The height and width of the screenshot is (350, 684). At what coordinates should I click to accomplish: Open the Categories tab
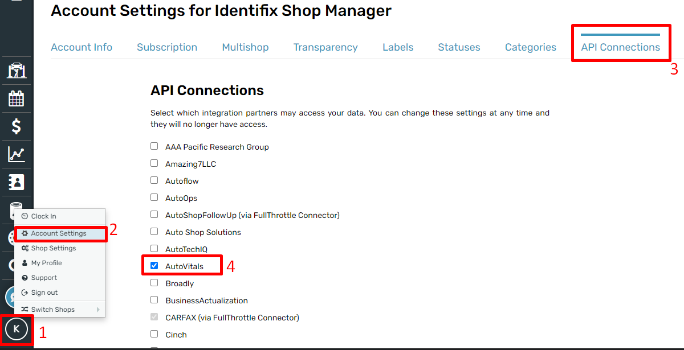531,47
